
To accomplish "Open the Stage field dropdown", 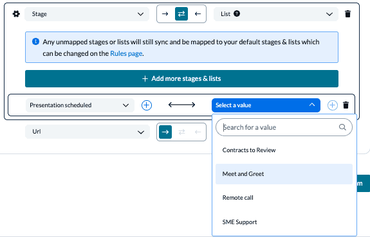I will [x=87, y=14].
